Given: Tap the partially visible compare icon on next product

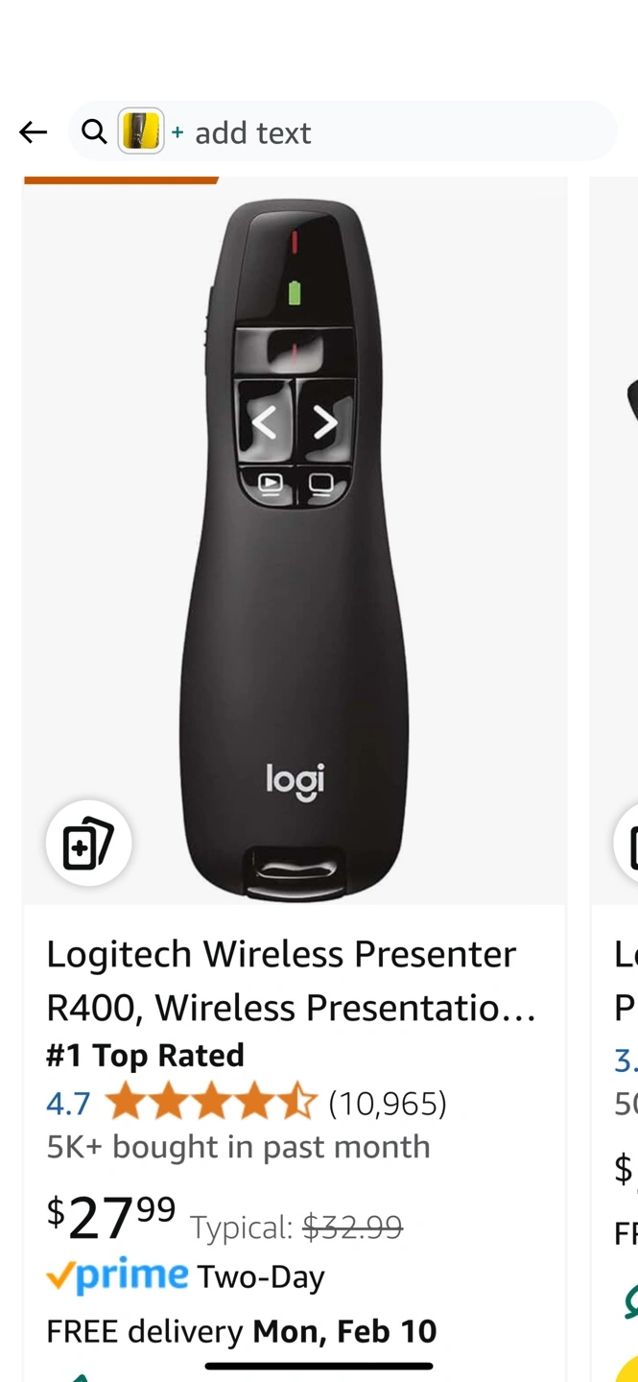Looking at the screenshot, I should pyautogui.click(x=626, y=843).
